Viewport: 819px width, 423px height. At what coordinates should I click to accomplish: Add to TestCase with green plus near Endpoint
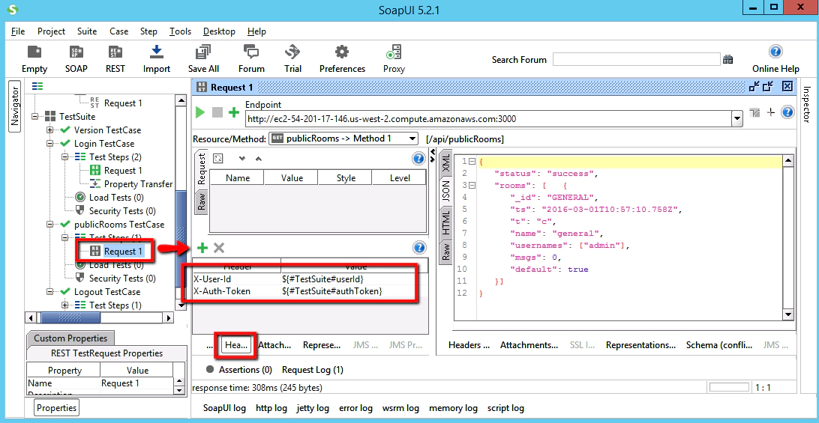[234, 112]
